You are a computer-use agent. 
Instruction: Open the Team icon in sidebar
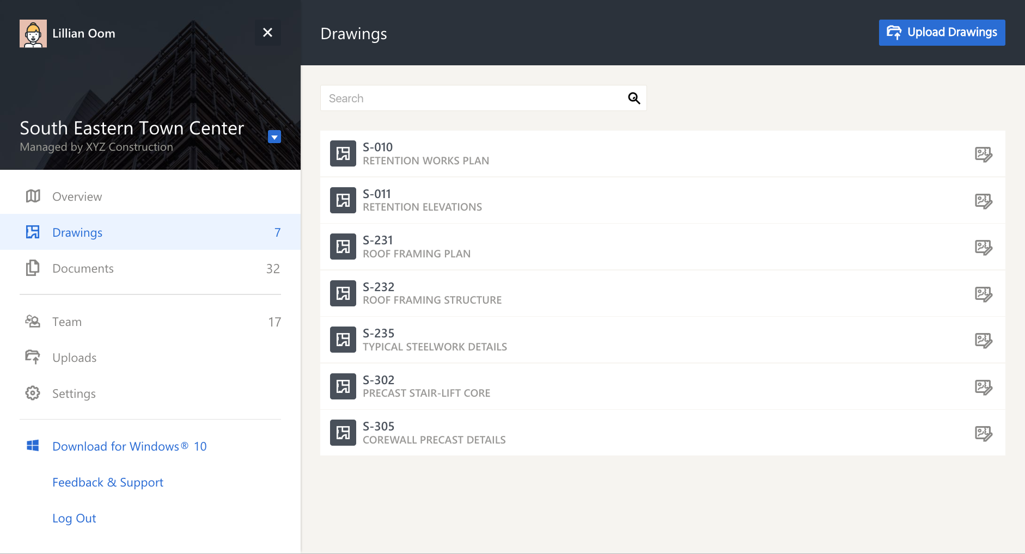[33, 321]
